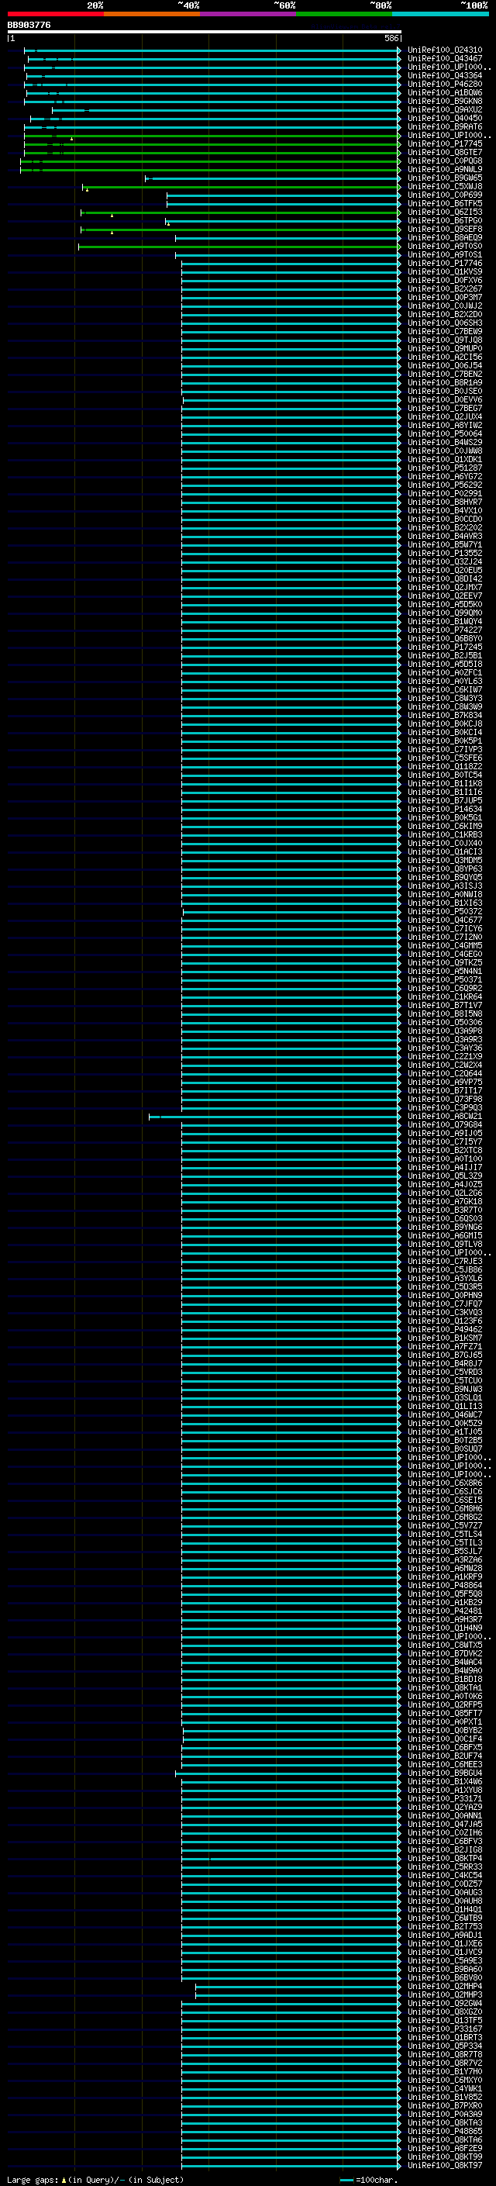The image size is (496, 2186).
Task: Select label UniRef100_Q1H4Q1
Action: pyautogui.click(x=444, y=1908)
